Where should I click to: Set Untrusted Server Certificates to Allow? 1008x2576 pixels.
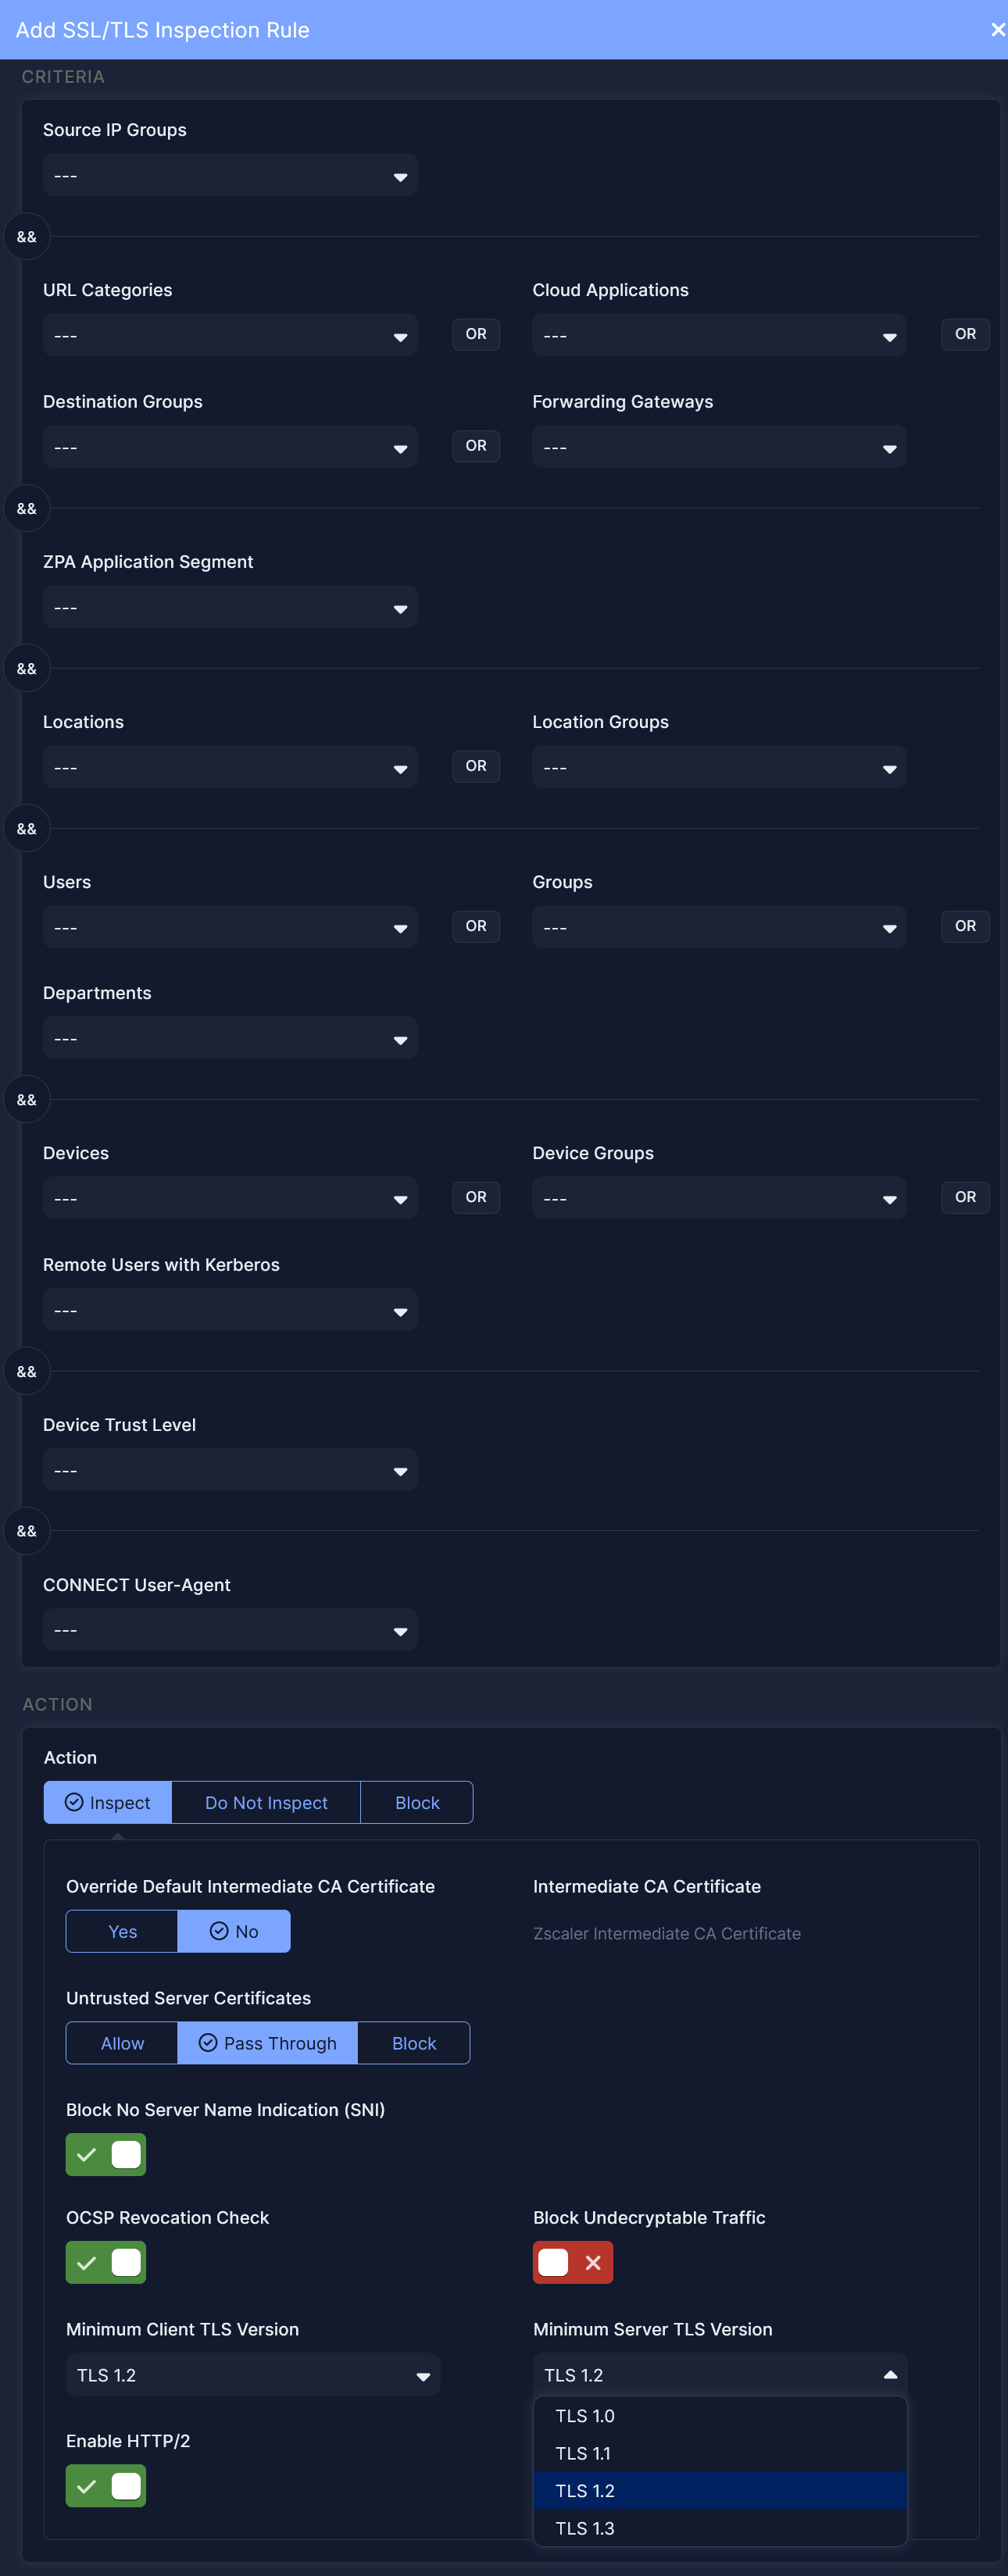coord(122,2043)
